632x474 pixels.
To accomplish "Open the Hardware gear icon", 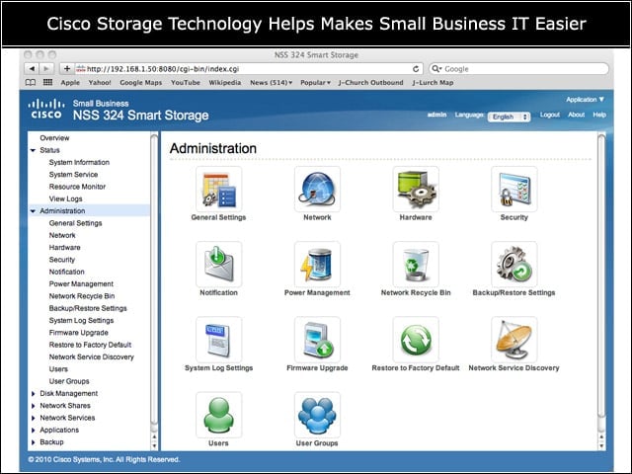I will click(416, 189).
